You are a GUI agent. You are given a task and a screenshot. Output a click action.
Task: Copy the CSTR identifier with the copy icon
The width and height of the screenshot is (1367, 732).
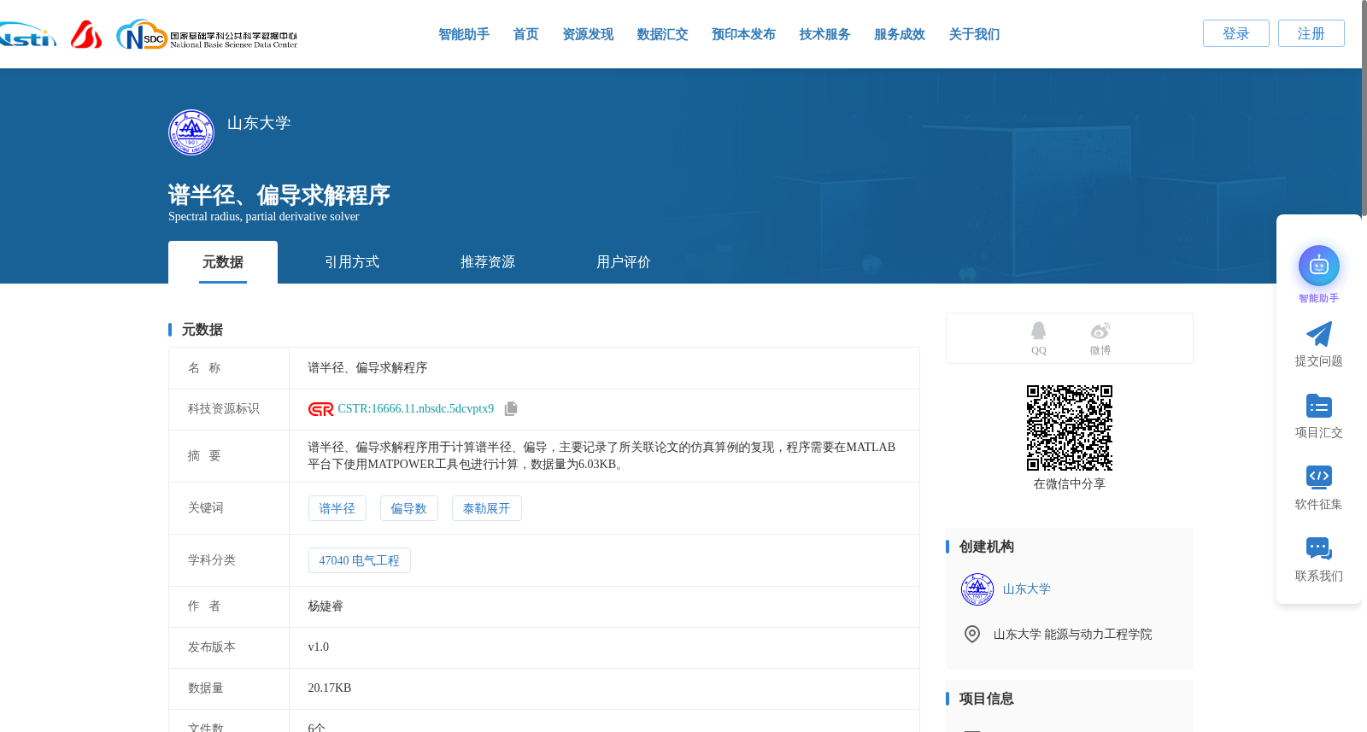pyautogui.click(x=511, y=409)
